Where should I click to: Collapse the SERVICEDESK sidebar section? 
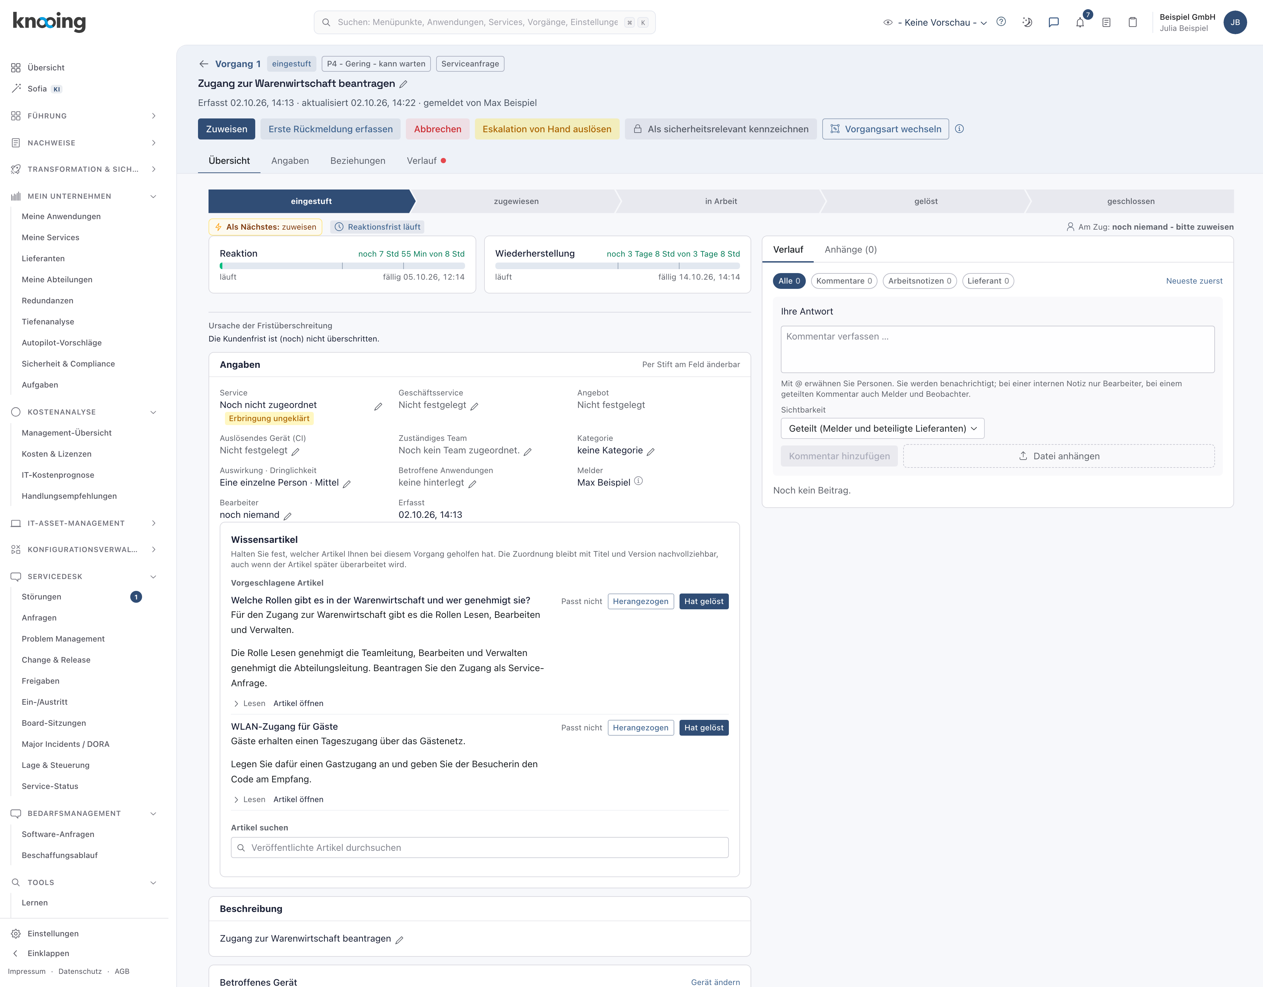(84, 577)
